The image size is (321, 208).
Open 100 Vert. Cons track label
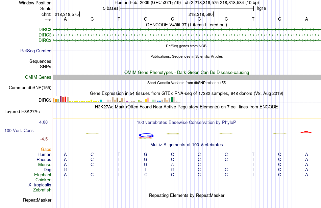point(19,130)
